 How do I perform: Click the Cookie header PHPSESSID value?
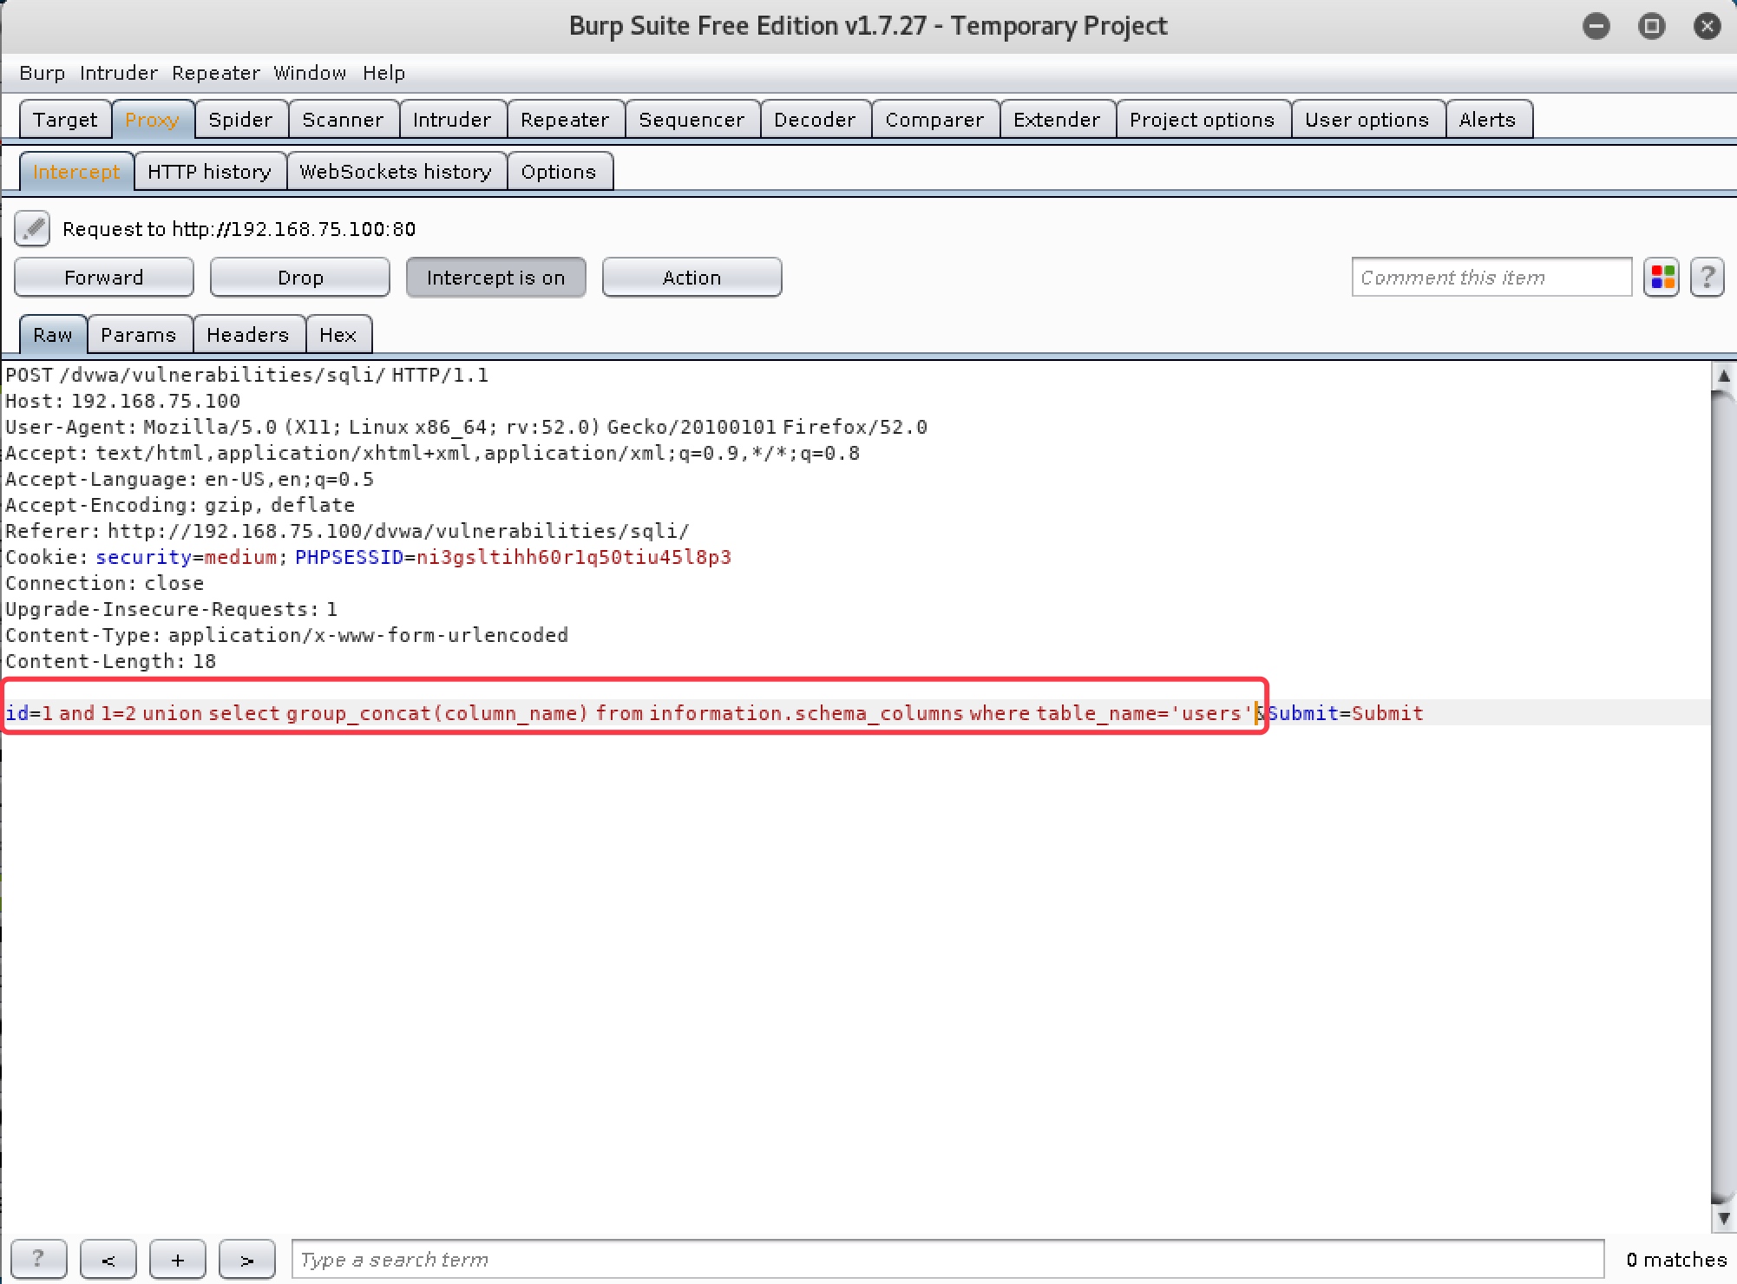(x=574, y=557)
